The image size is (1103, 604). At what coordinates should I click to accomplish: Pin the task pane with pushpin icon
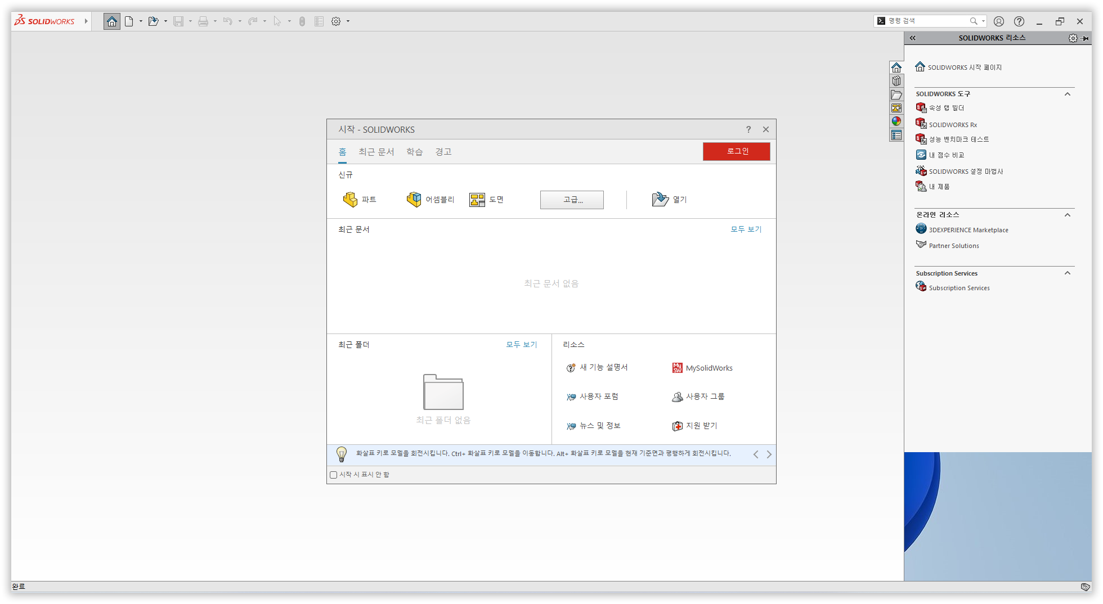point(1086,38)
